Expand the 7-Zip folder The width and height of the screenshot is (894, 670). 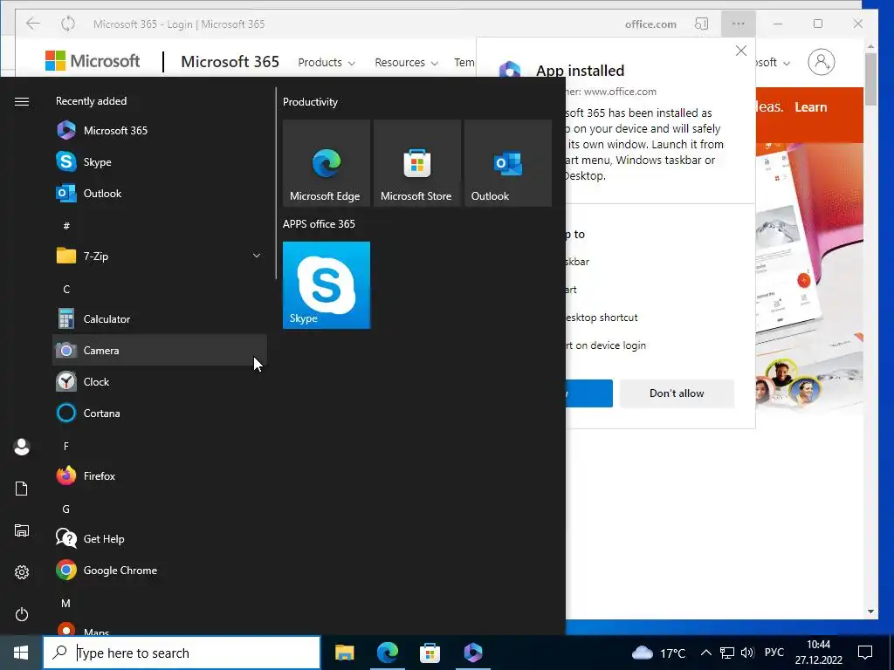[x=160, y=256]
